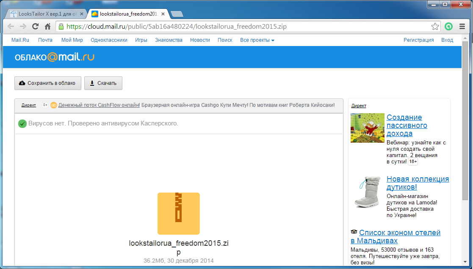Open a new browser tab
The height and width of the screenshot is (269, 473).
pyautogui.click(x=177, y=14)
